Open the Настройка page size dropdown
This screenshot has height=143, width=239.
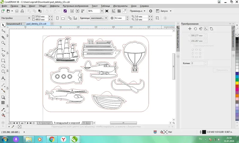pyautogui.click(x=16, y=18)
